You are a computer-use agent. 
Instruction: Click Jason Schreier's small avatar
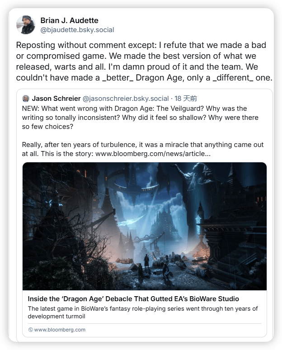(x=26, y=99)
